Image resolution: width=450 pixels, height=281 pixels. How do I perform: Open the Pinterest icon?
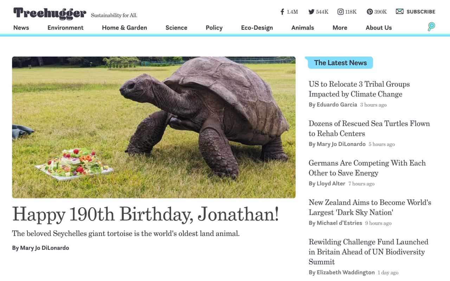369,12
